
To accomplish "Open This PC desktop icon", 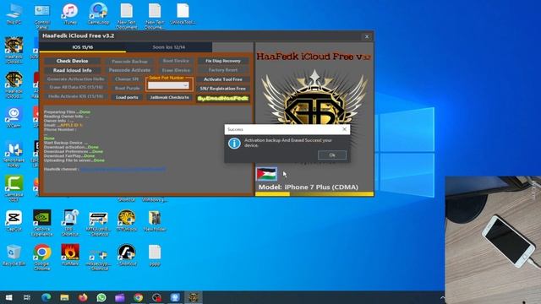I will [14, 14].
